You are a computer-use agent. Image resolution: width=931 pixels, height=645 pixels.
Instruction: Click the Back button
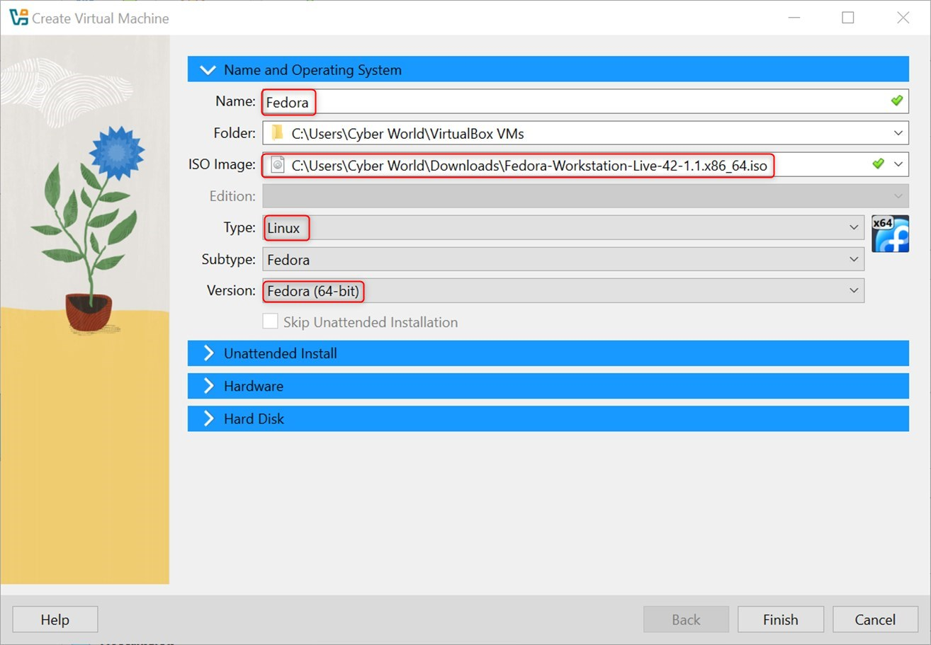click(x=686, y=620)
